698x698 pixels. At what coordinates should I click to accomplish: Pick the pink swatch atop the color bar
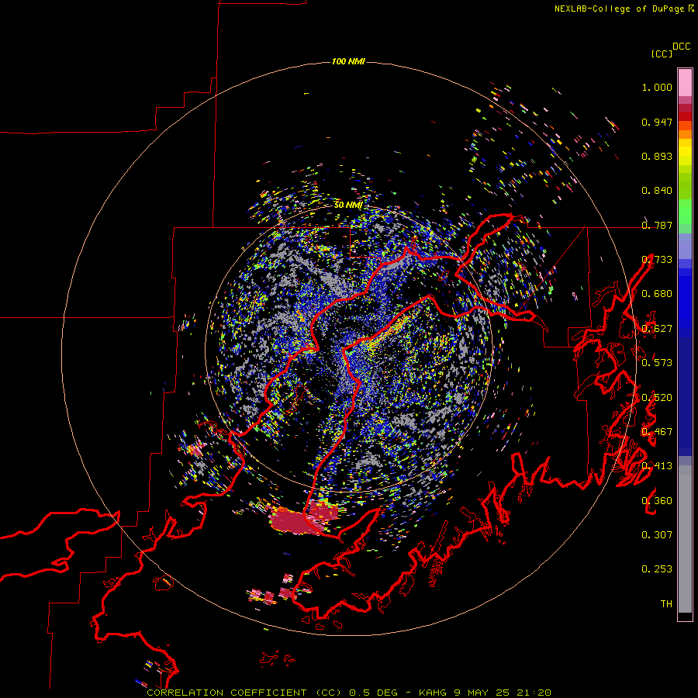685,82
